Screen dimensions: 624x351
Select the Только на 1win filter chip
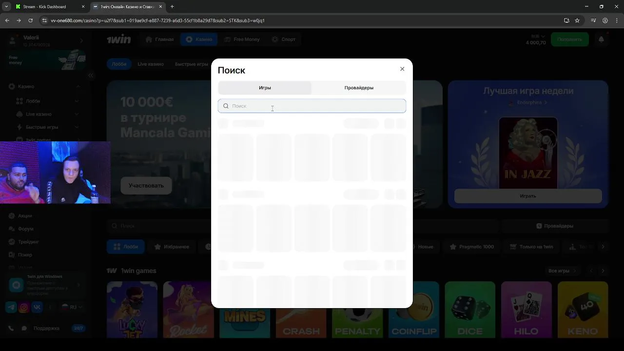(531, 247)
